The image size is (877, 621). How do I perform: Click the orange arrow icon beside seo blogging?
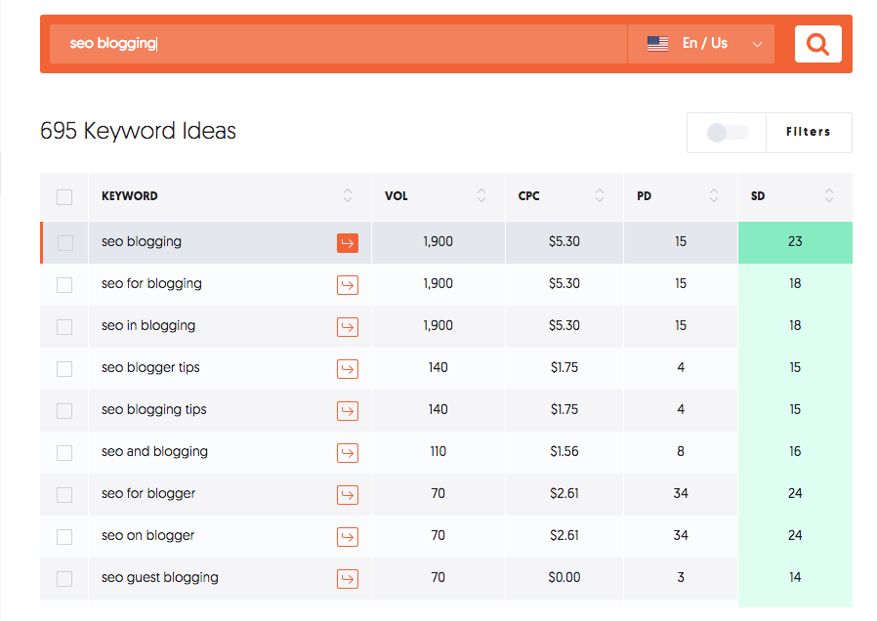(x=348, y=242)
